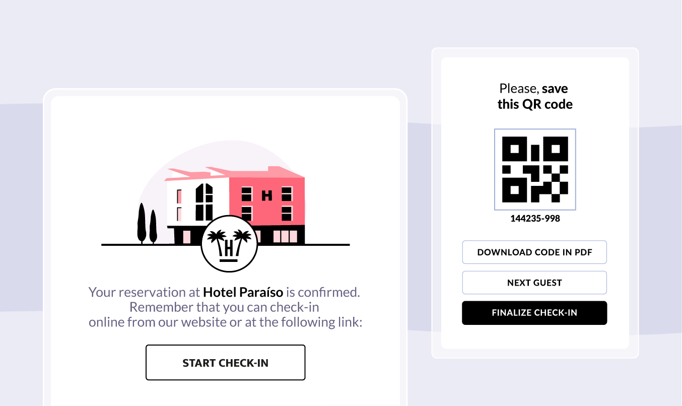Select the NEXT GUEST button
This screenshot has width=682, height=406.
pyautogui.click(x=534, y=283)
